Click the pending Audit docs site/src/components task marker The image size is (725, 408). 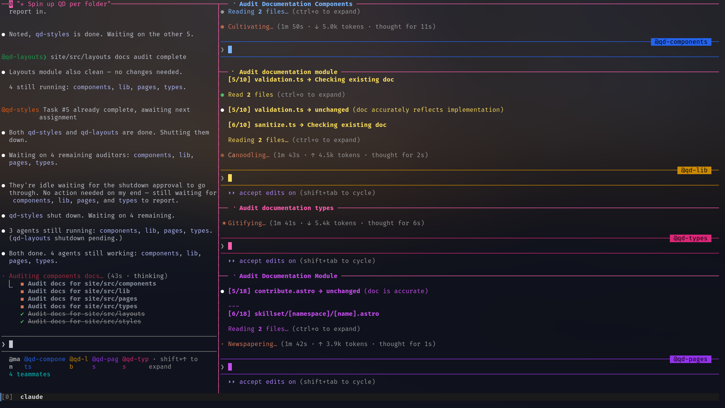pyautogui.click(x=22, y=284)
